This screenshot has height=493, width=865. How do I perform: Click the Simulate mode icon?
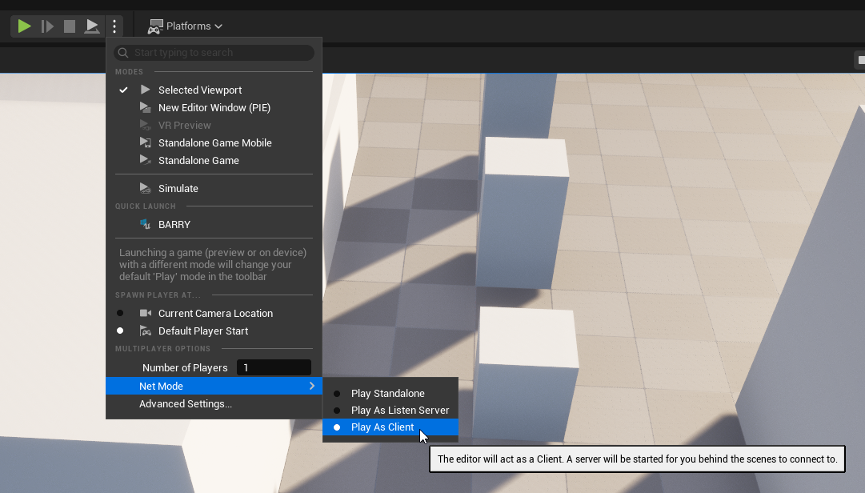coord(145,189)
